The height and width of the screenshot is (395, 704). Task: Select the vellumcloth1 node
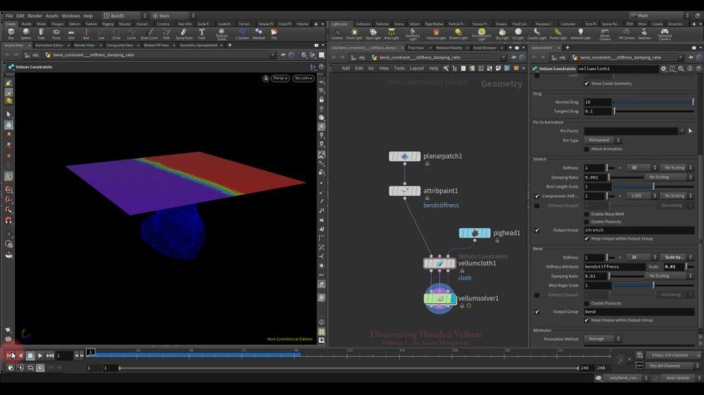(440, 264)
